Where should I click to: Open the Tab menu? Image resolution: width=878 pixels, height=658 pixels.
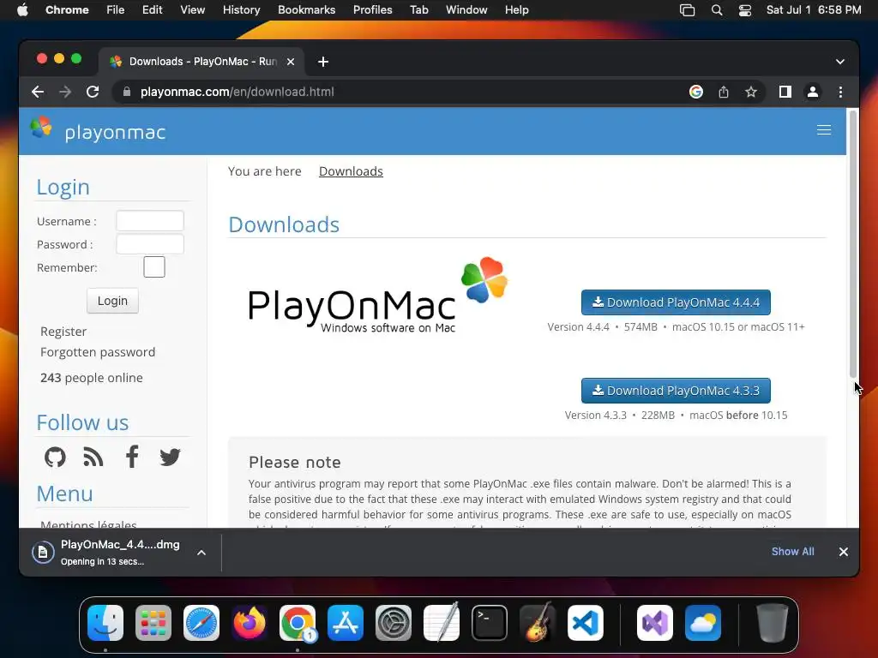418,10
